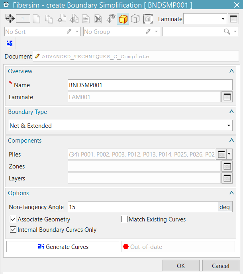Uncheck Associate Geometry checkbox

tap(13, 219)
